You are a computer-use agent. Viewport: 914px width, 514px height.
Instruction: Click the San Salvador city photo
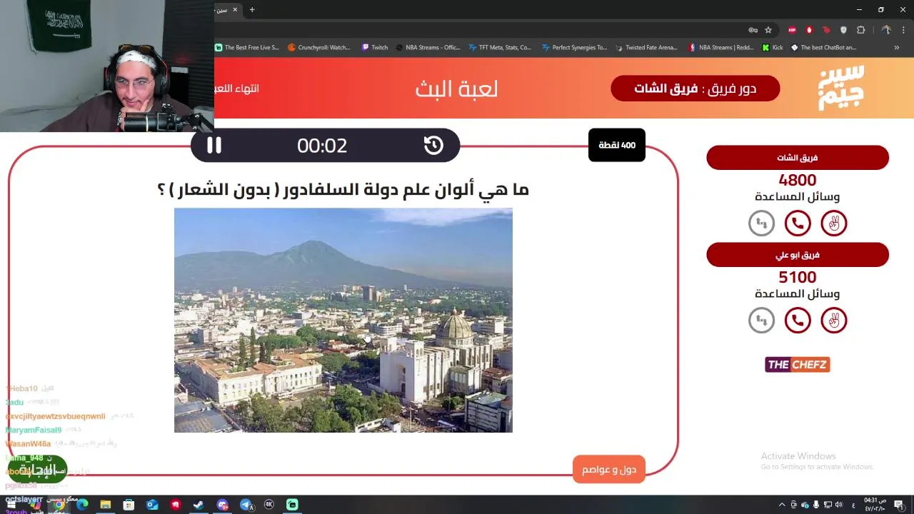[343, 321]
